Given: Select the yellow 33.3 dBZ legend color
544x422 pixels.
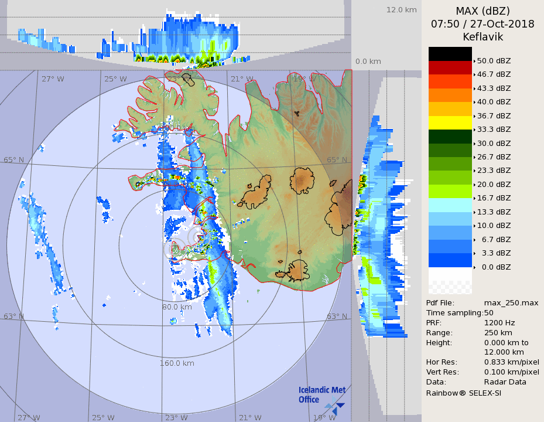Looking at the screenshot, I should pos(450,122).
